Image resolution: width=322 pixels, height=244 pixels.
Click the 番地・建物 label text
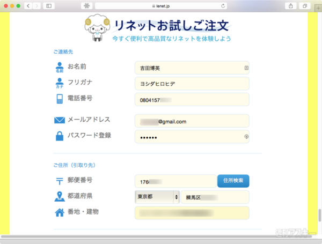click(x=83, y=212)
